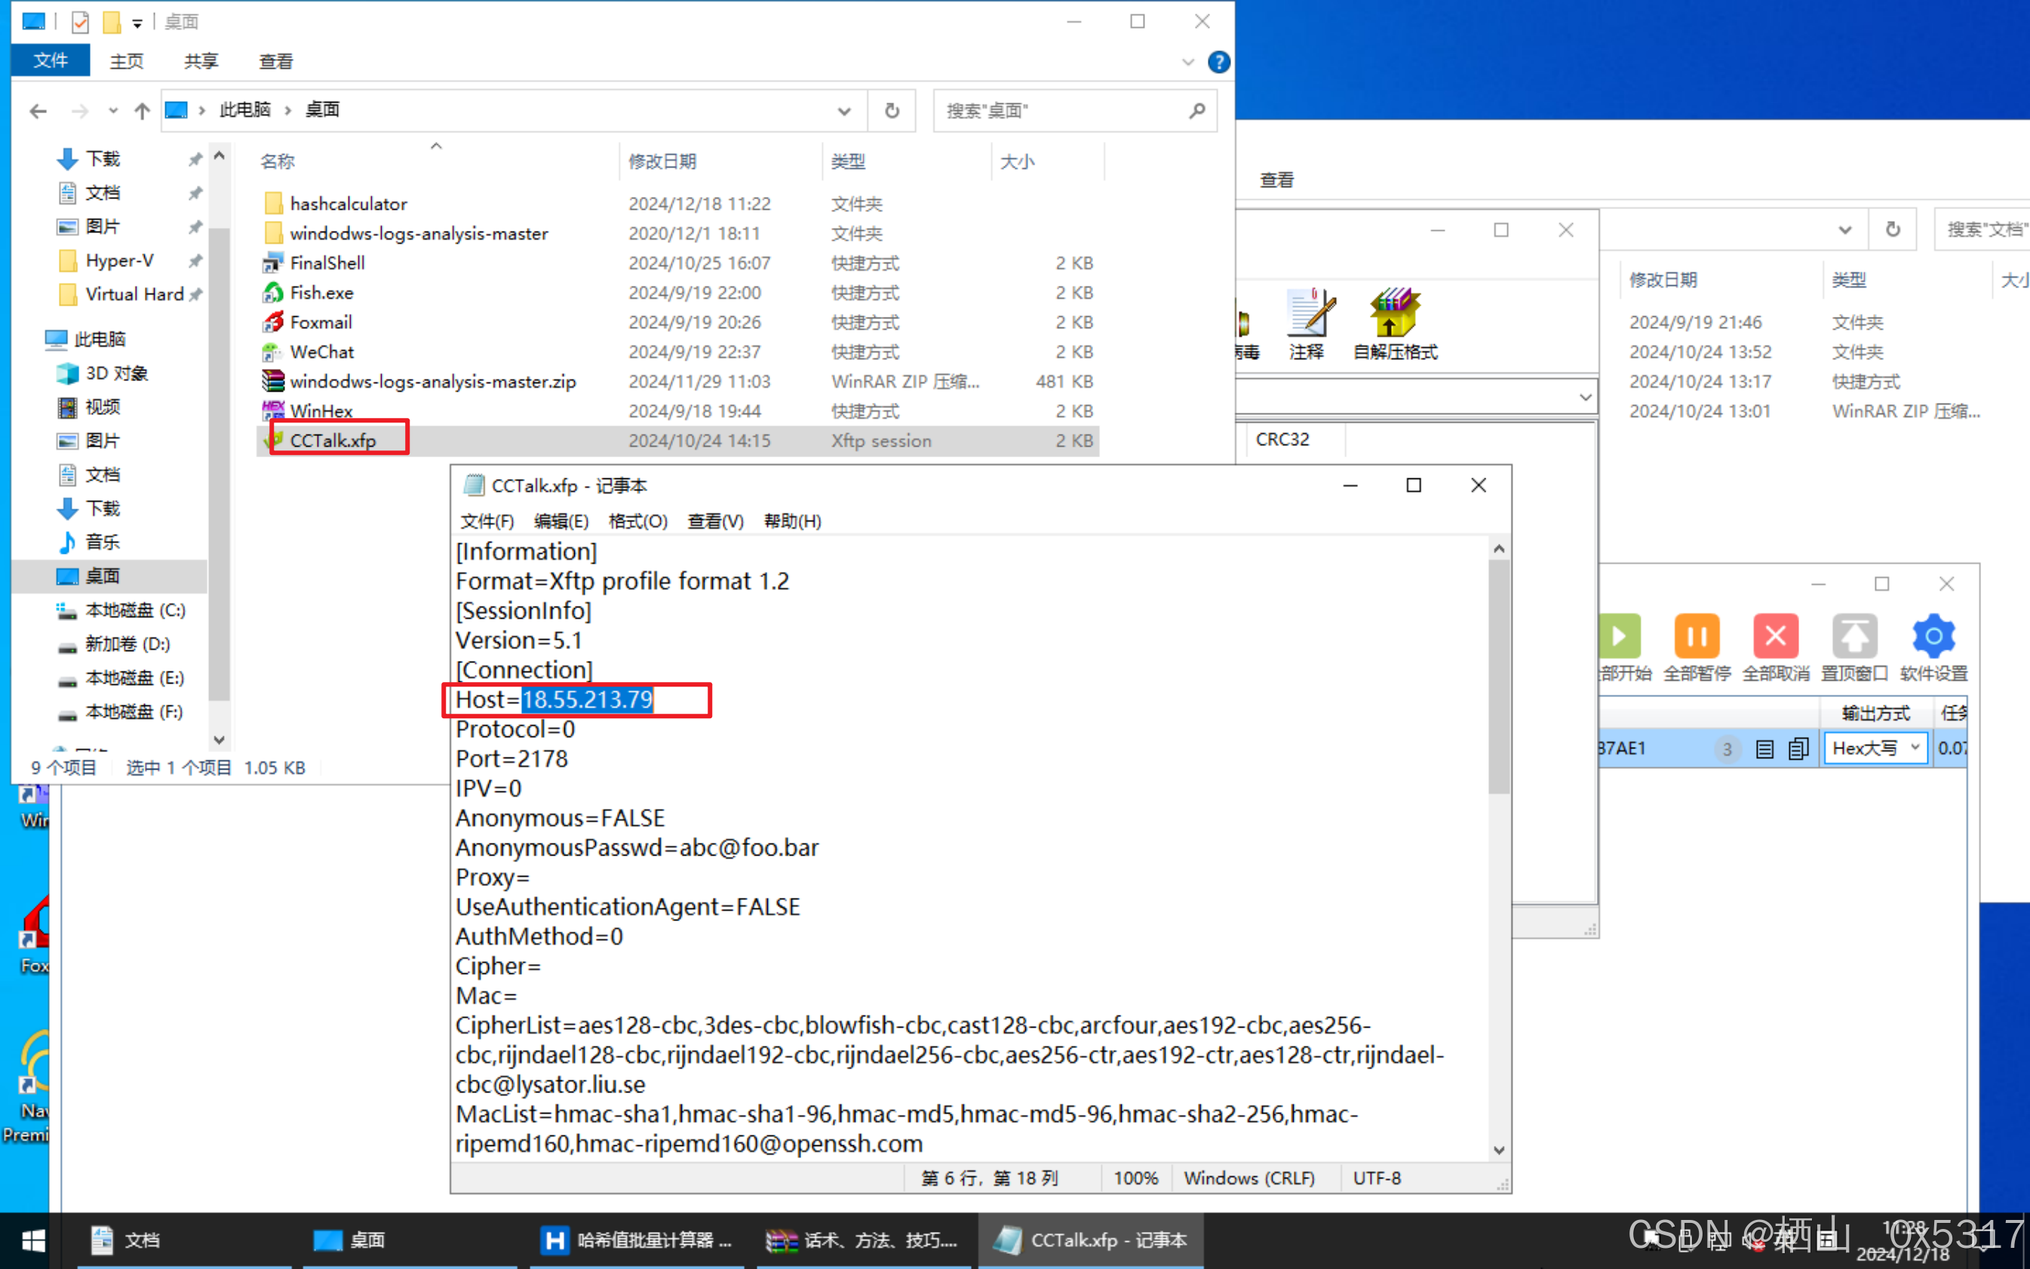The image size is (2030, 1269).
Task: Switch to the 查看 ribbon tab in Explorer
Action: pos(275,61)
